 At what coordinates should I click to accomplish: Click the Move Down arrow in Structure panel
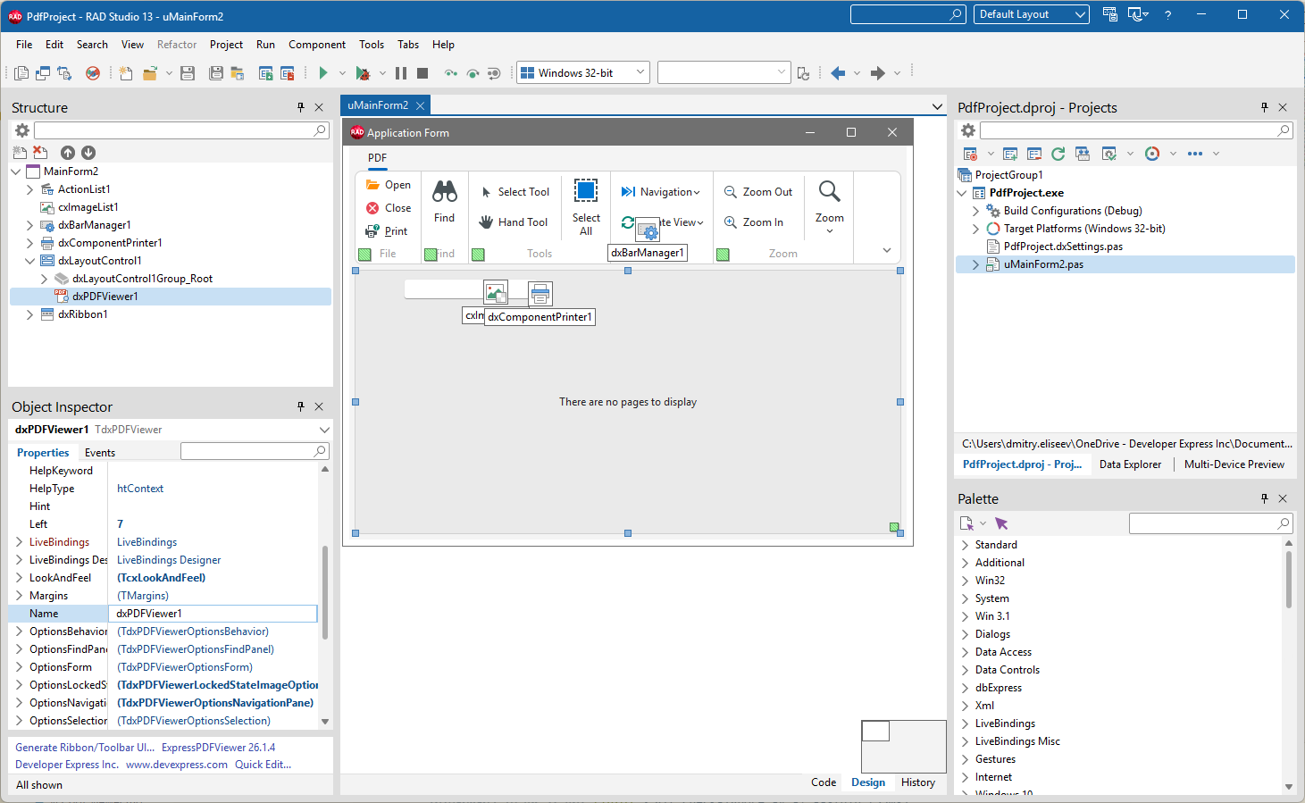88,153
